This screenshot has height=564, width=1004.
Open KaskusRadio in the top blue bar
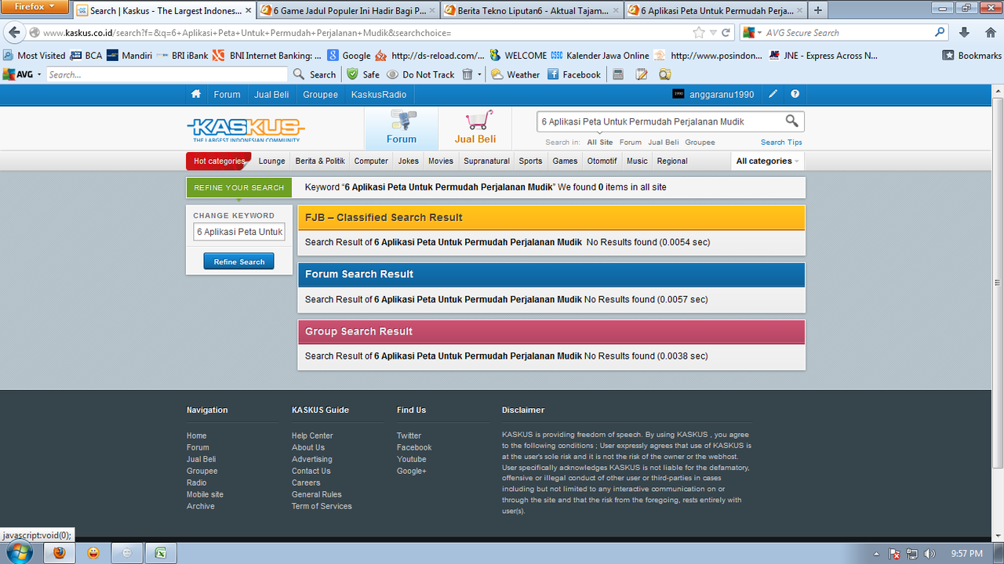[379, 94]
